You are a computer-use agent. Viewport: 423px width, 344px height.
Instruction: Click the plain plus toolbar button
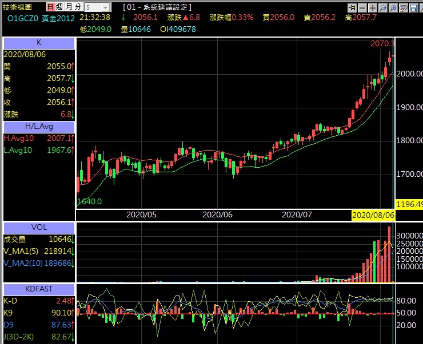pos(373,8)
